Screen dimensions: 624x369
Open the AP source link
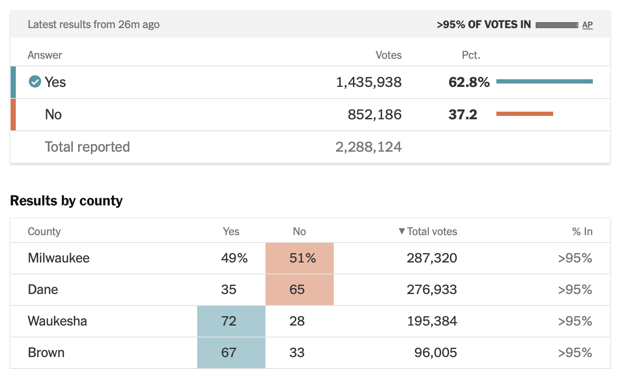(587, 25)
